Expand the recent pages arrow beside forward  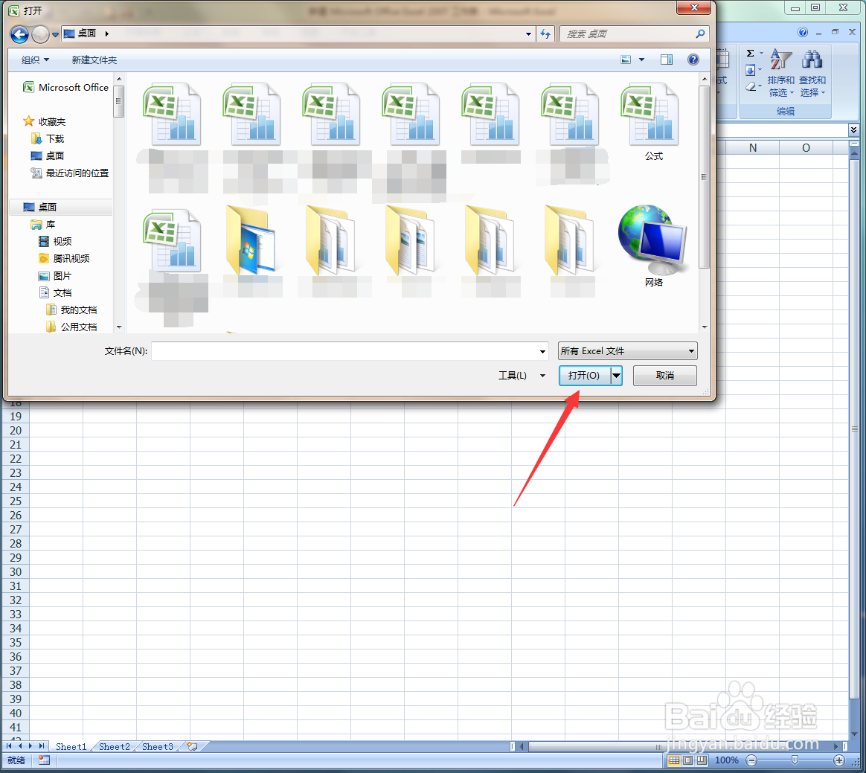coord(55,35)
